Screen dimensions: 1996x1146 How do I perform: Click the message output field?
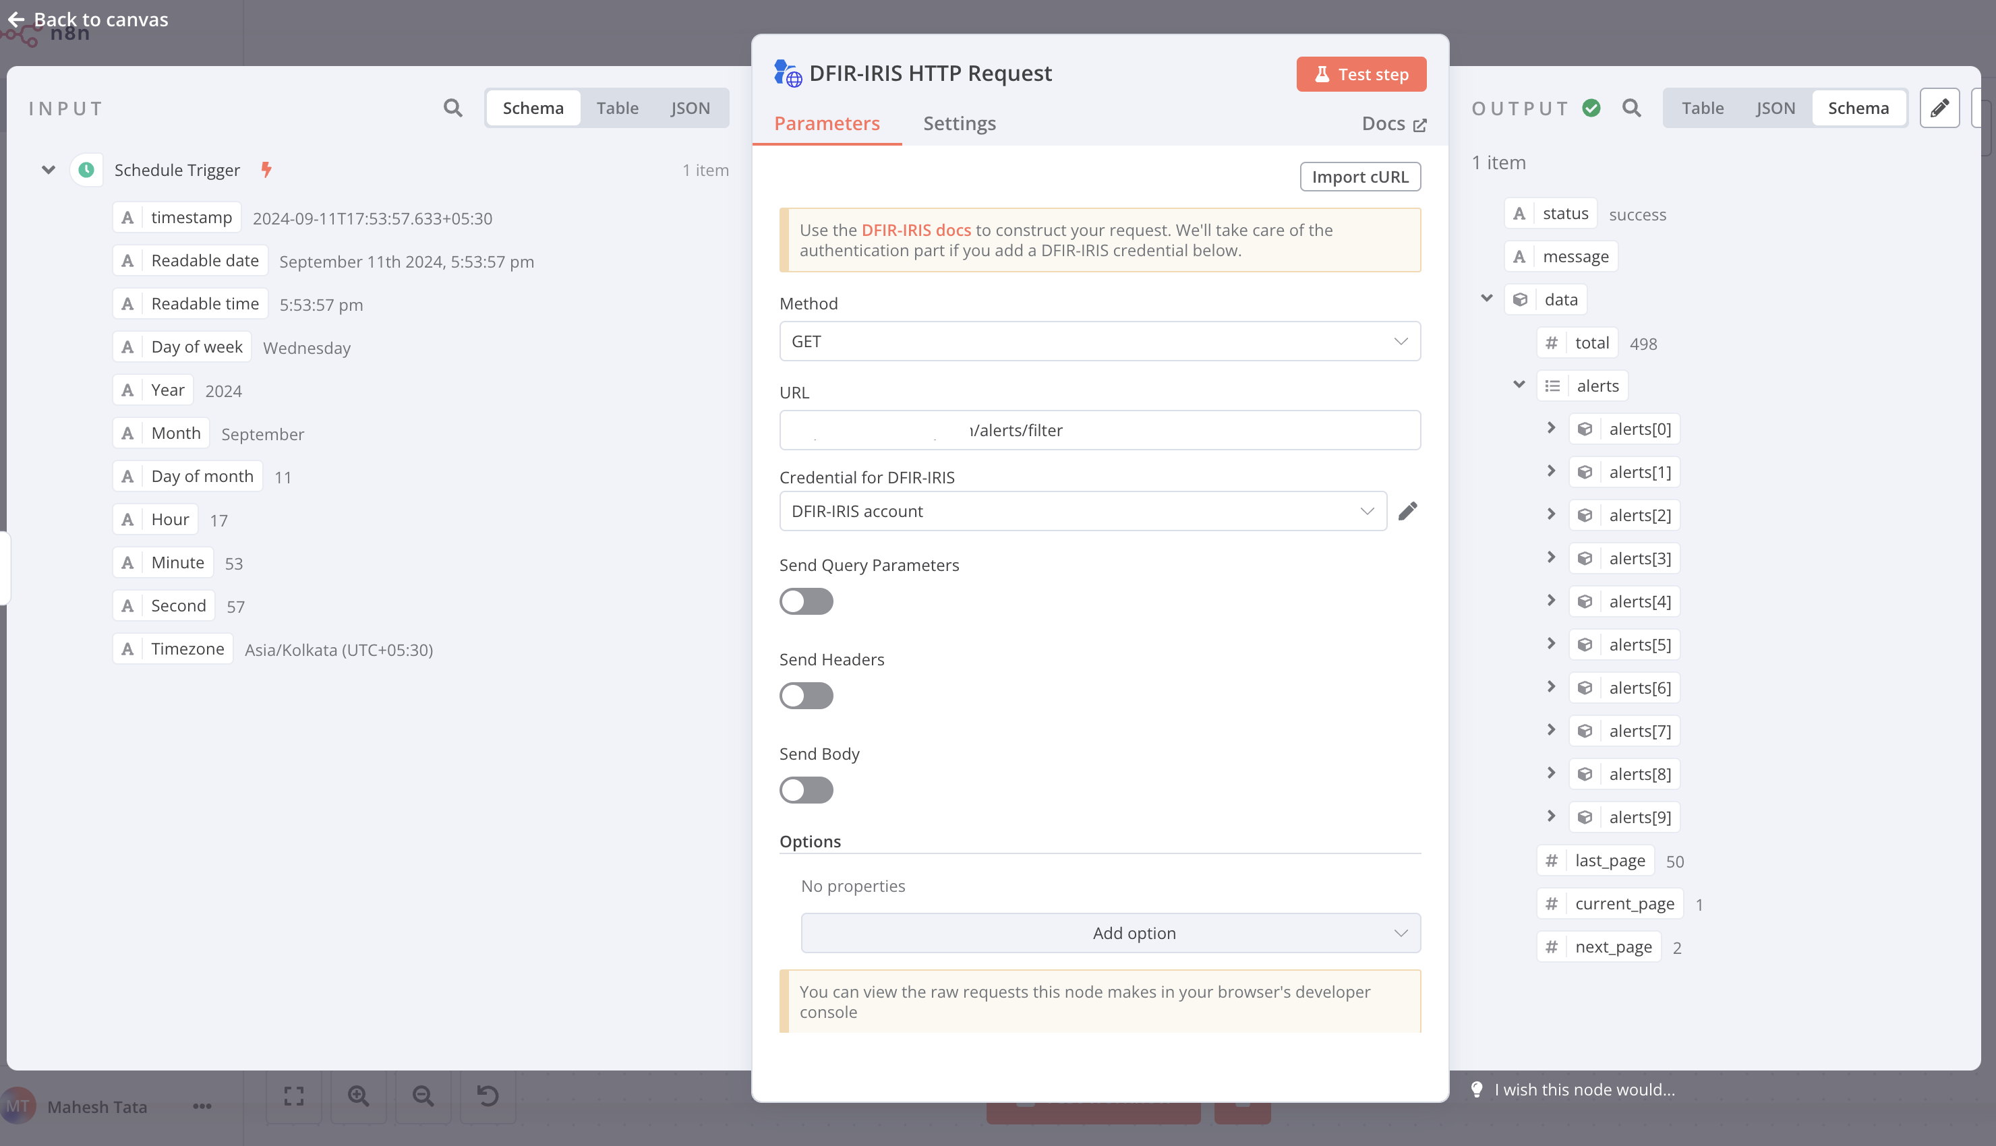[1561, 257]
